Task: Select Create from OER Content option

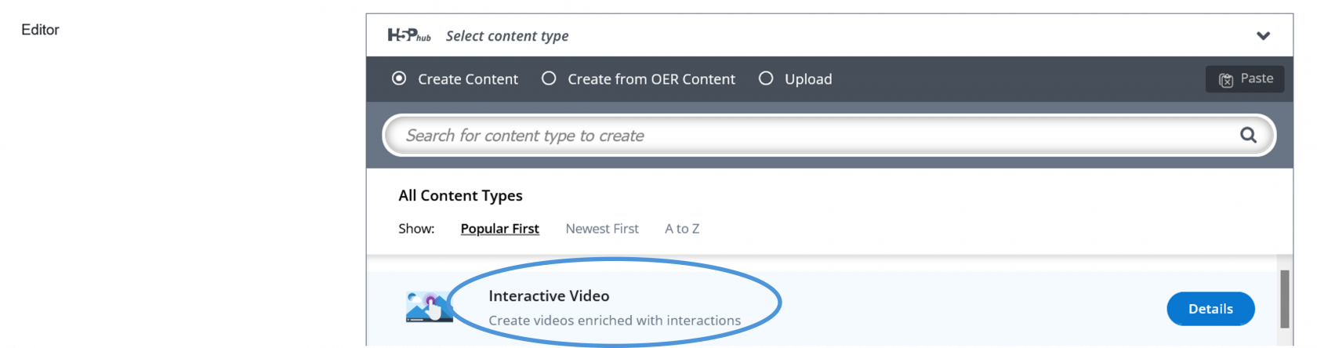Action: click(639, 79)
